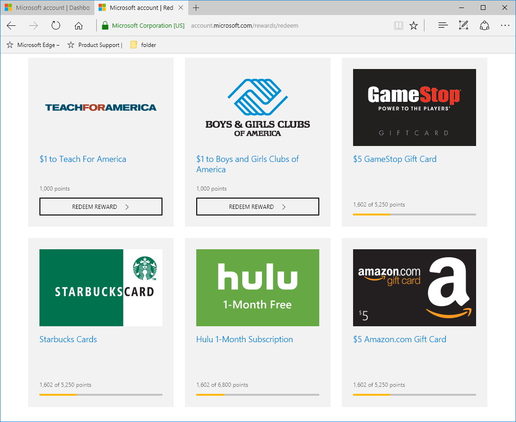Viewport: 516px width, 422px height.
Task: Add this page to favorites
Action: [x=414, y=26]
